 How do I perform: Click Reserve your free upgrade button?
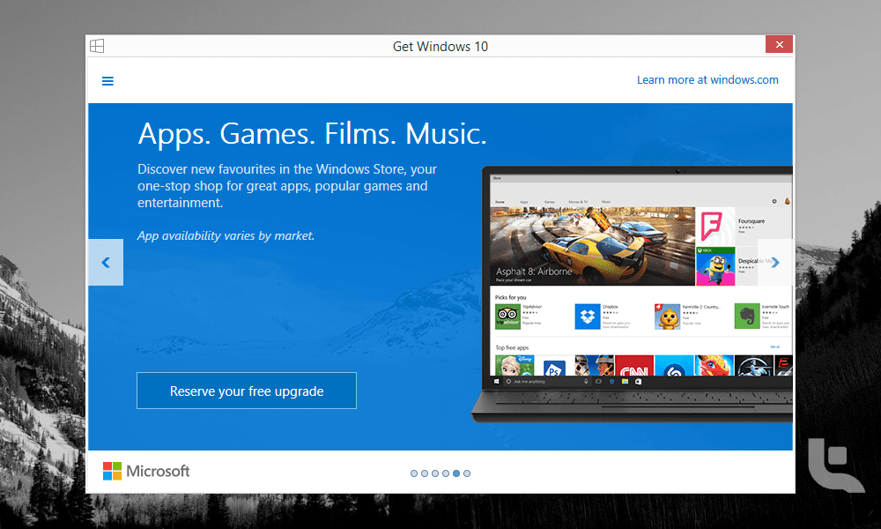(x=247, y=391)
